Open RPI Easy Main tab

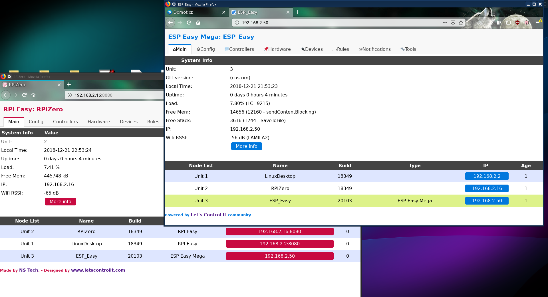point(14,122)
